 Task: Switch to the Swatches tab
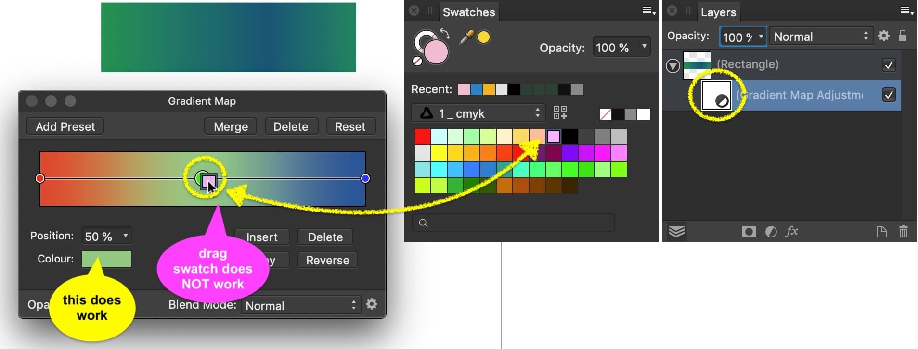coord(469,12)
